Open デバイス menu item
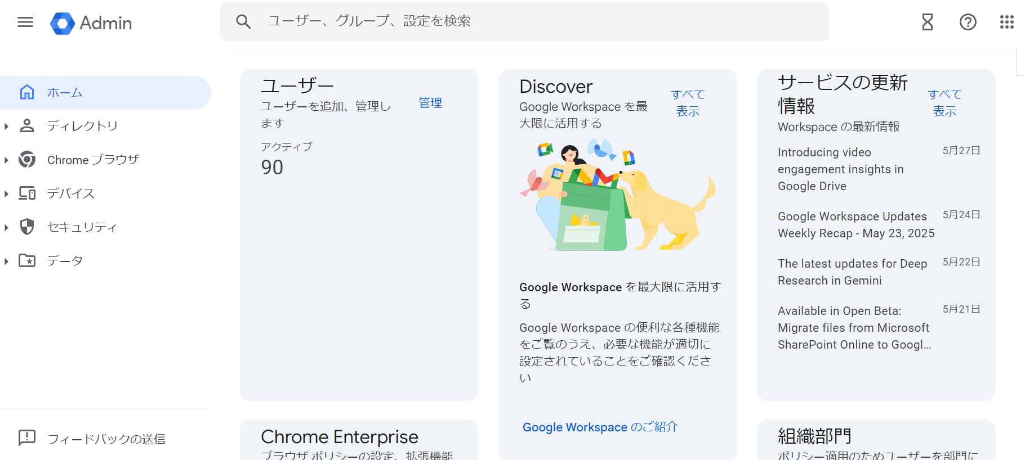1025x460 pixels. coord(105,193)
